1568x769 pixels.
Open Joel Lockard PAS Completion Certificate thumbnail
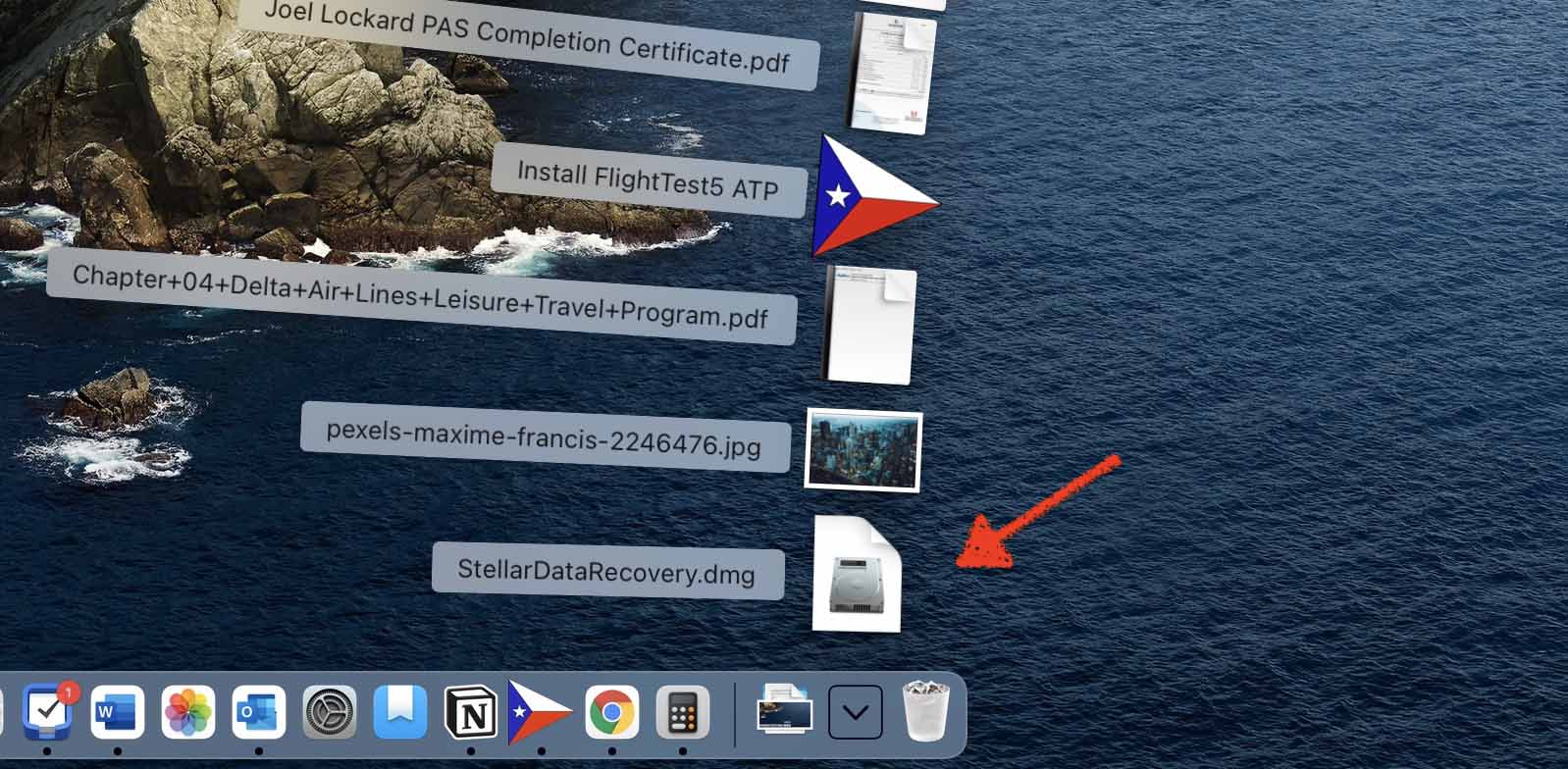pos(890,75)
